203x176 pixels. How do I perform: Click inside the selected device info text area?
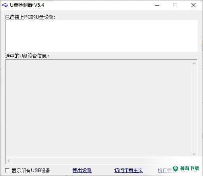98,108
